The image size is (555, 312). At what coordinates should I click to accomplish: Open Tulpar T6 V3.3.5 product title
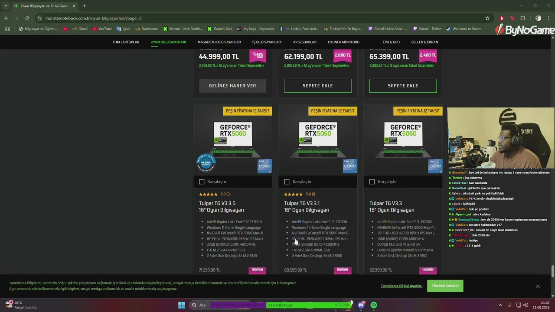222,206
